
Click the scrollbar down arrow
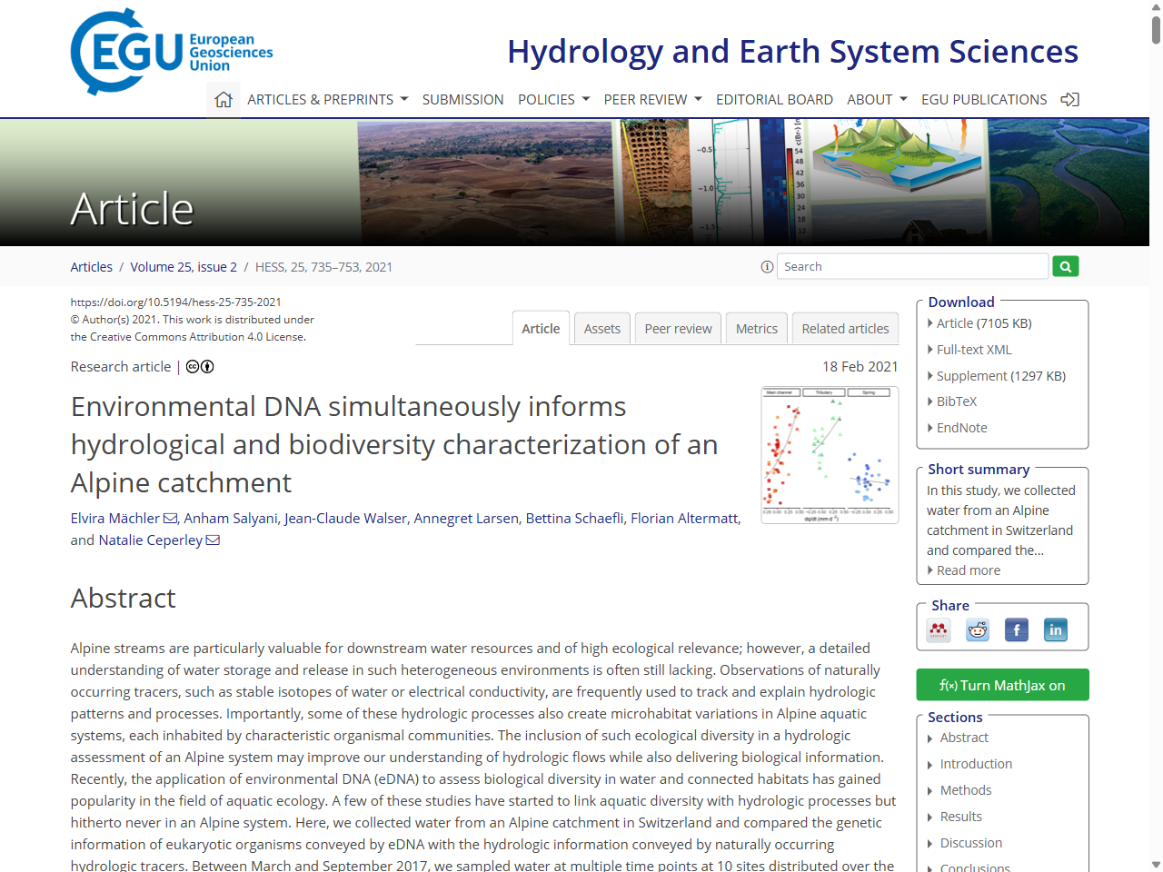pos(1156,865)
